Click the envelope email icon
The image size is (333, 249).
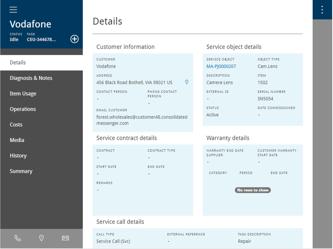coord(65,238)
